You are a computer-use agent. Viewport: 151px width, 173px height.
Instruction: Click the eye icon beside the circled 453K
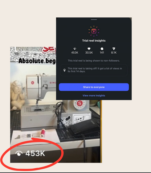tap(19, 153)
